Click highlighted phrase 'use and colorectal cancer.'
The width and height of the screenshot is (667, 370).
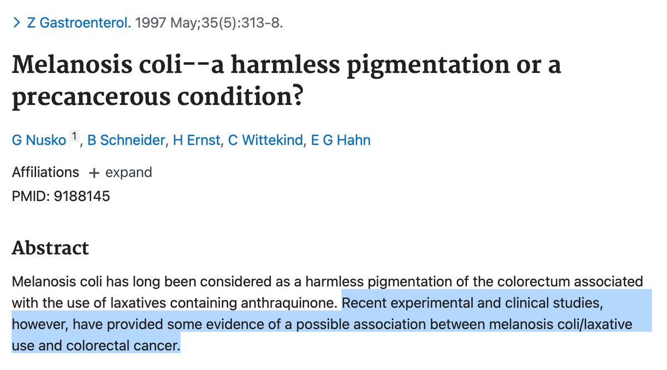pos(97,346)
